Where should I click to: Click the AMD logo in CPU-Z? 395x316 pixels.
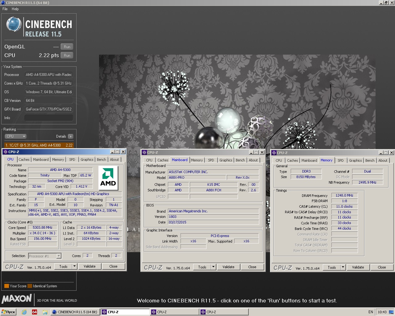pos(108,178)
